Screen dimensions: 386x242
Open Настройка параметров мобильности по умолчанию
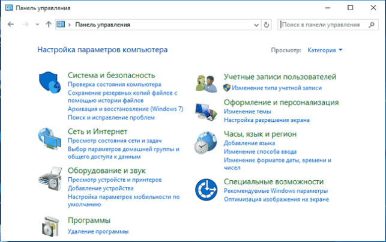(124, 201)
